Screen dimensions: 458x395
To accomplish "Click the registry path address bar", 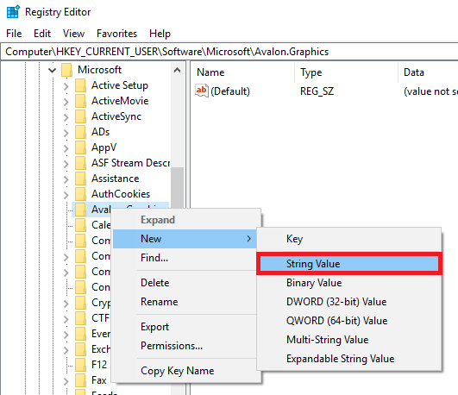I will point(229,52).
